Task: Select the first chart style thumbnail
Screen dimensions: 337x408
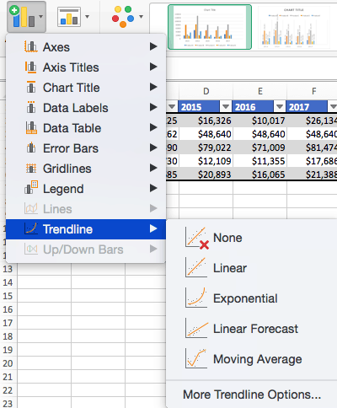Action: coord(210,27)
